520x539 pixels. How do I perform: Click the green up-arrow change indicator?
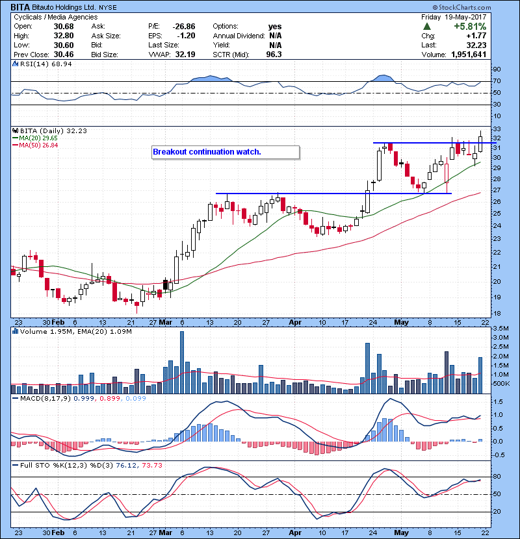pos(427,27)
